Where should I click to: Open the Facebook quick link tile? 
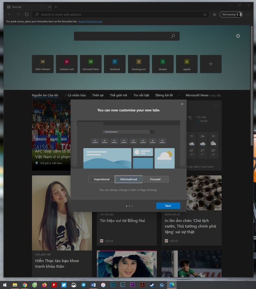115,64
